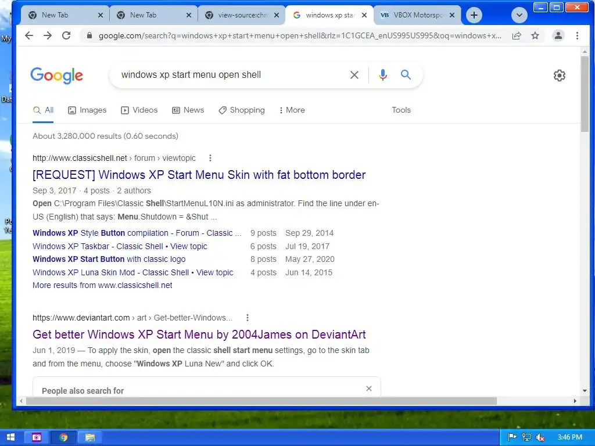Open three-dot options for deviantart result
The width and height of the screenshot is (595, 446).
pos(248,318)
